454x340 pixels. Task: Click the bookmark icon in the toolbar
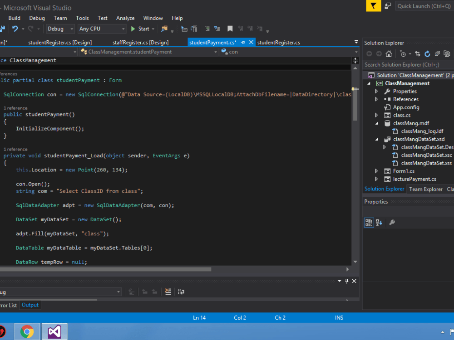click(230, 29)
